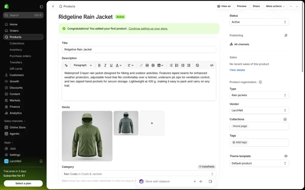
Task: Expand the Sales channels section
Action: pos(15,121)
